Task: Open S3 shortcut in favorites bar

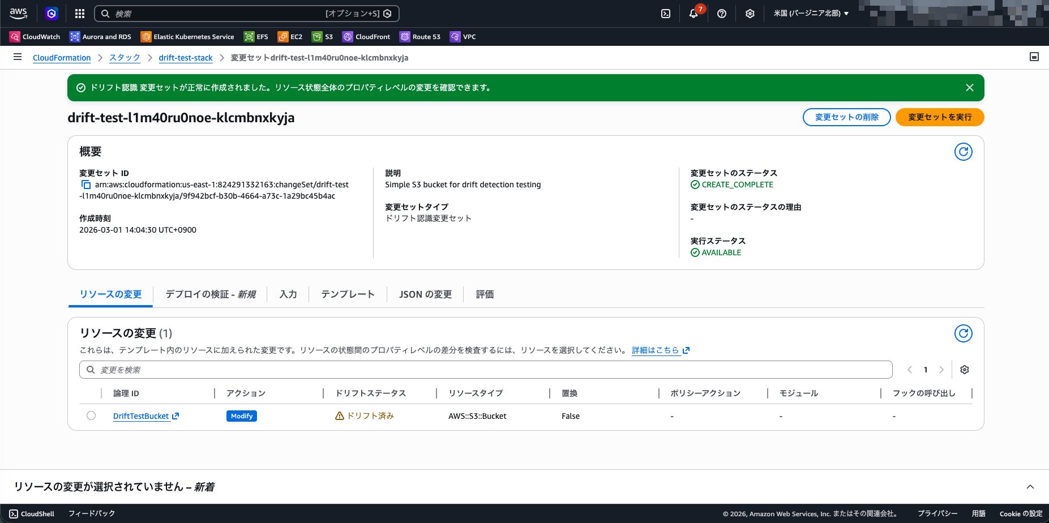Action: coord(323,37)
